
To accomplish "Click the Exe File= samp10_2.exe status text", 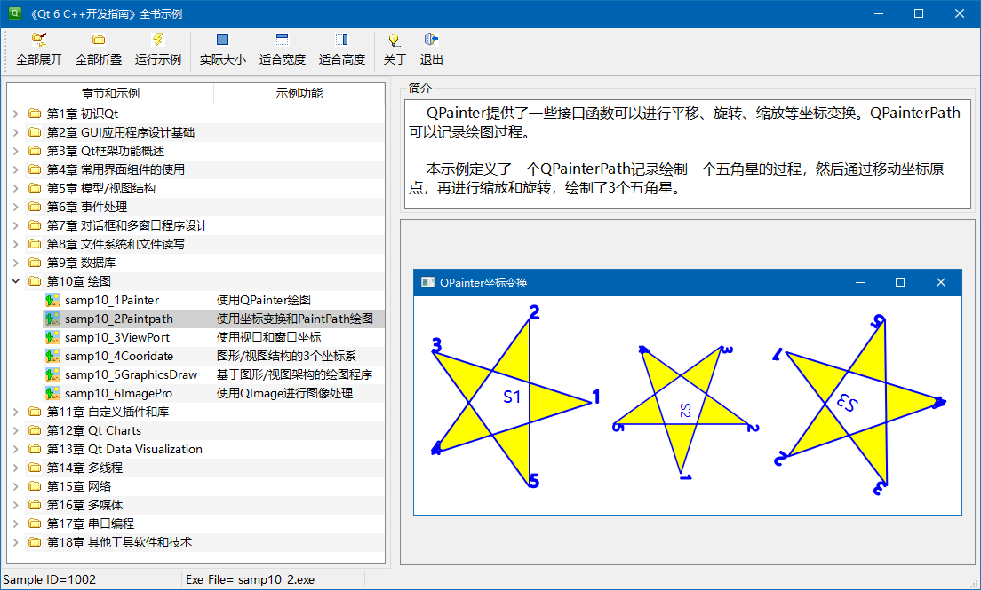I will (x=251, y=580).
